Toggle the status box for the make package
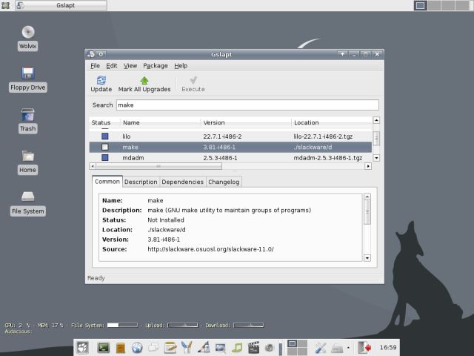The image size is (474, 356). 104,147
